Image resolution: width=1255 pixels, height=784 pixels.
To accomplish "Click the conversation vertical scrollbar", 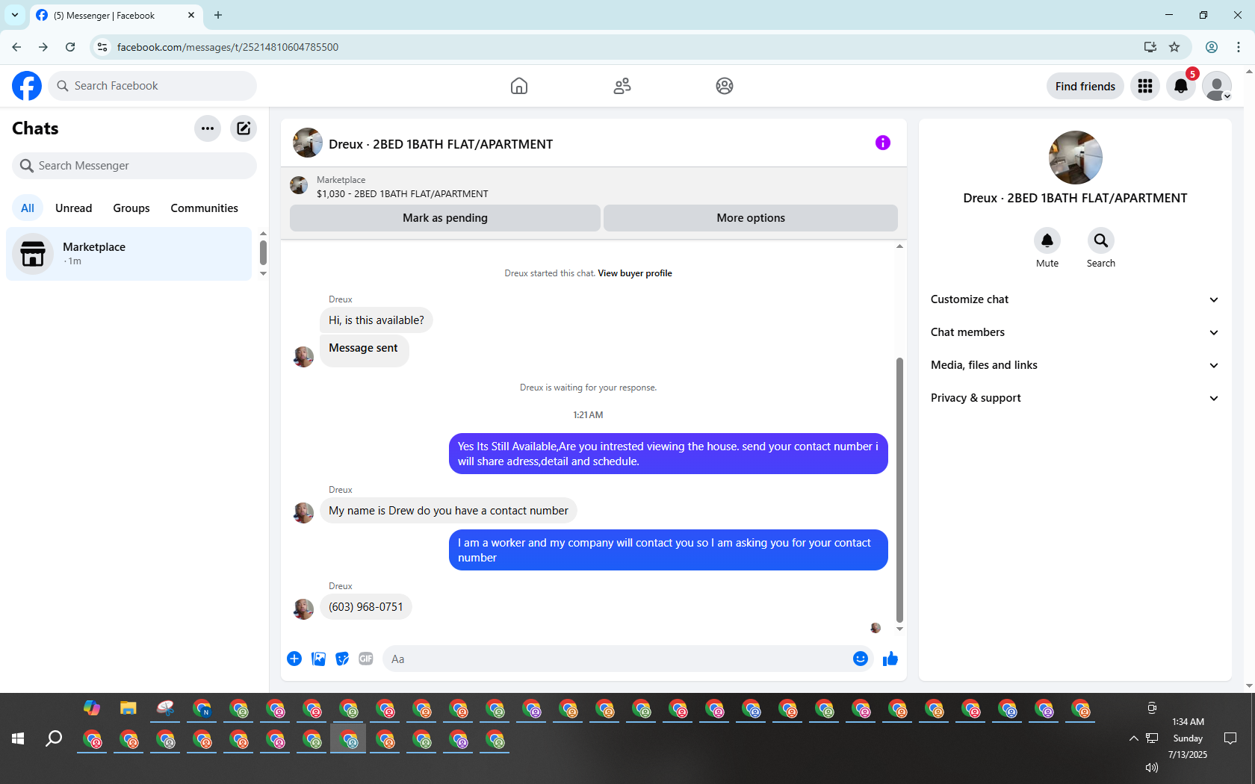I will click(899, 489).
